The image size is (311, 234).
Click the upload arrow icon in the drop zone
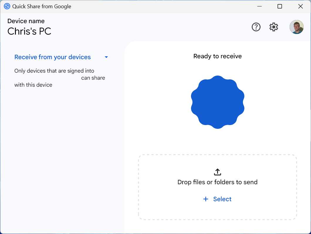(x=217, y=172)
